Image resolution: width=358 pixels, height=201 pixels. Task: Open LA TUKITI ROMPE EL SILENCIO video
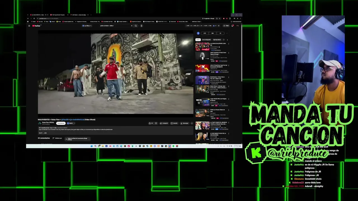tap(202, 125)
